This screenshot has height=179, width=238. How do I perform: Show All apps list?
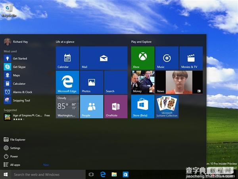tap(12, 165)
